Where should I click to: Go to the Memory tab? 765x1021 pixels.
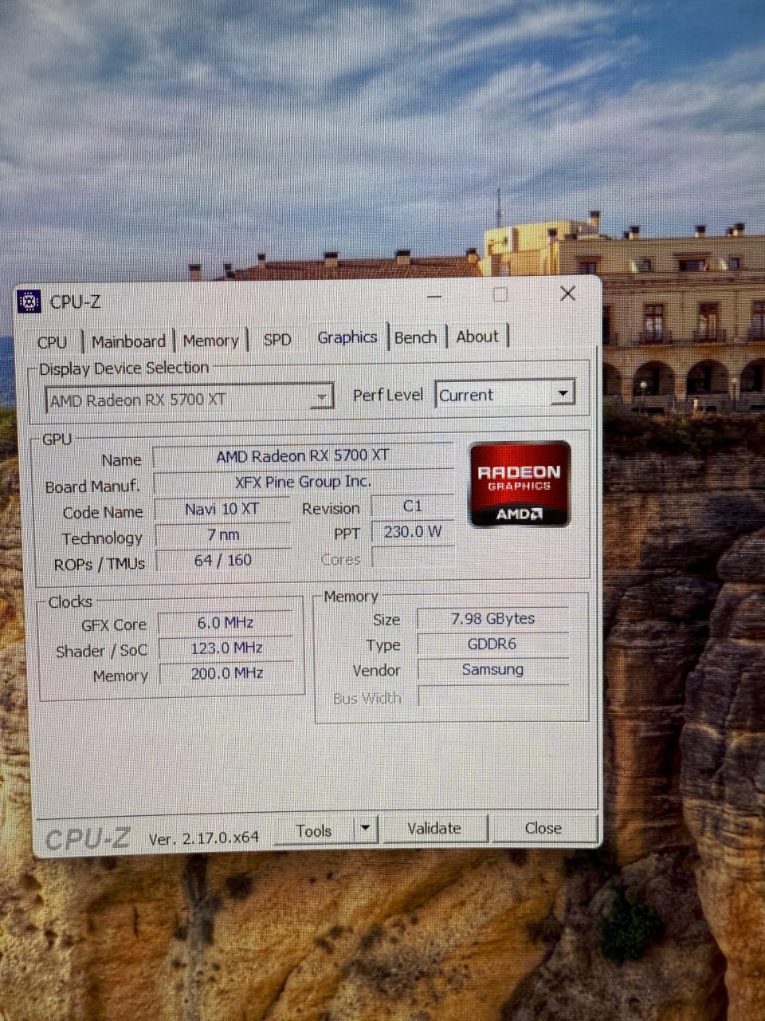pos(210,341)
